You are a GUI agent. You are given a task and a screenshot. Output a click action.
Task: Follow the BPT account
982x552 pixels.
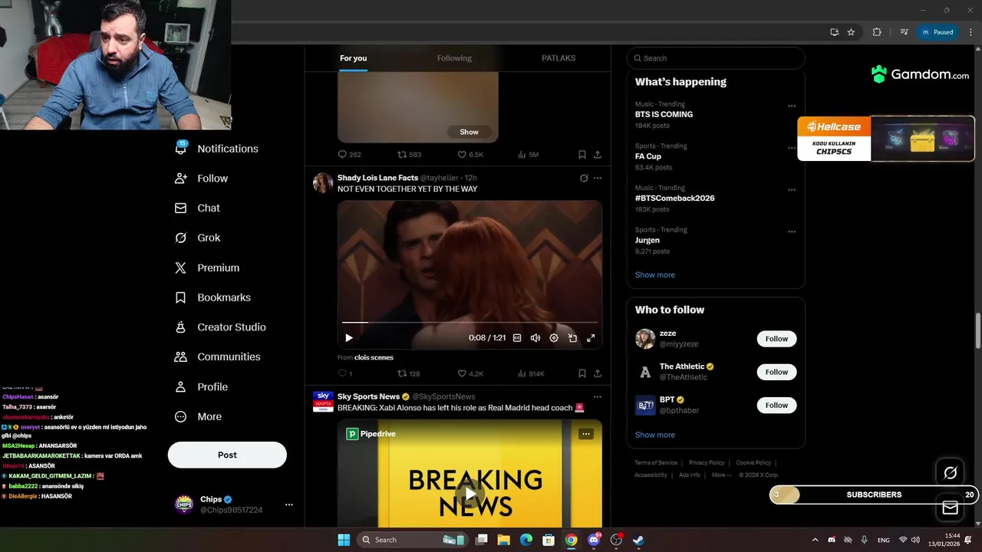tap(776, 405)
